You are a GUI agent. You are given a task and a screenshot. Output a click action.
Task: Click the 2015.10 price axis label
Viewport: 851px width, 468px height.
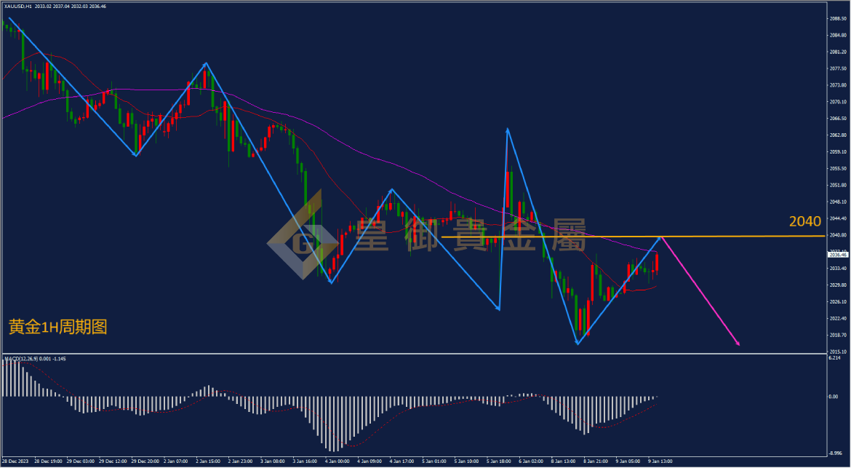[x=837, y=352]
